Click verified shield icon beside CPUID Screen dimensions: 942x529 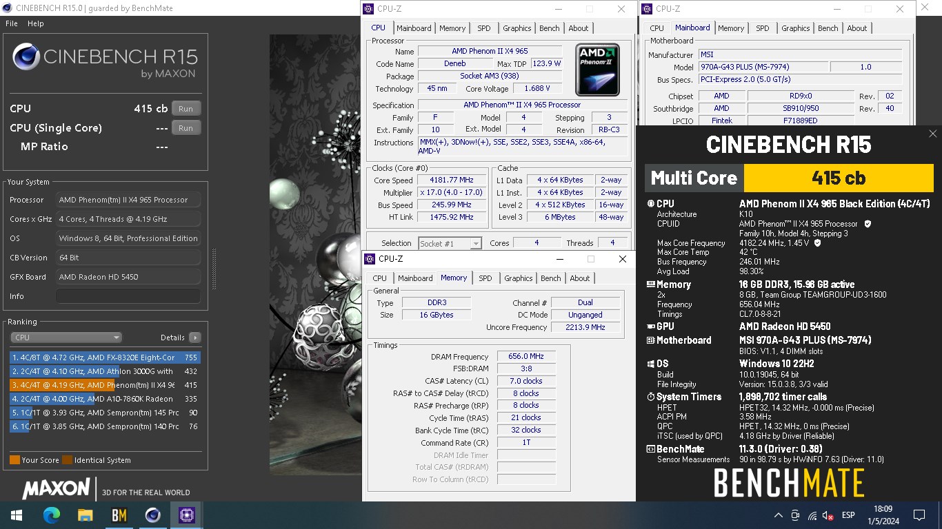click(868, 224)
